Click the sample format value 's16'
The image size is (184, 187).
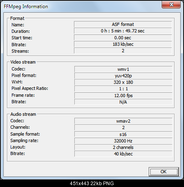[123, 135]
